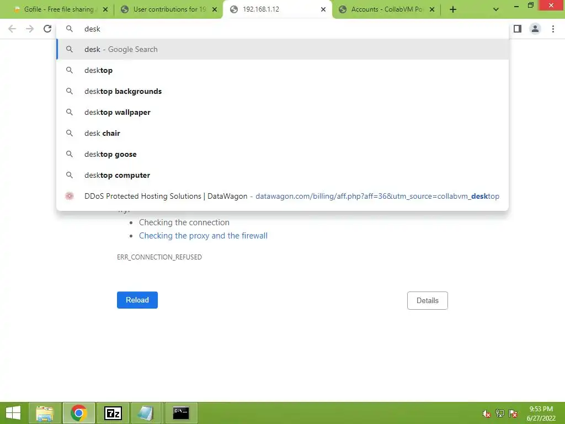Click the Action Center flag icon
This screenshot has height=424, width=565.
(513, 414)
